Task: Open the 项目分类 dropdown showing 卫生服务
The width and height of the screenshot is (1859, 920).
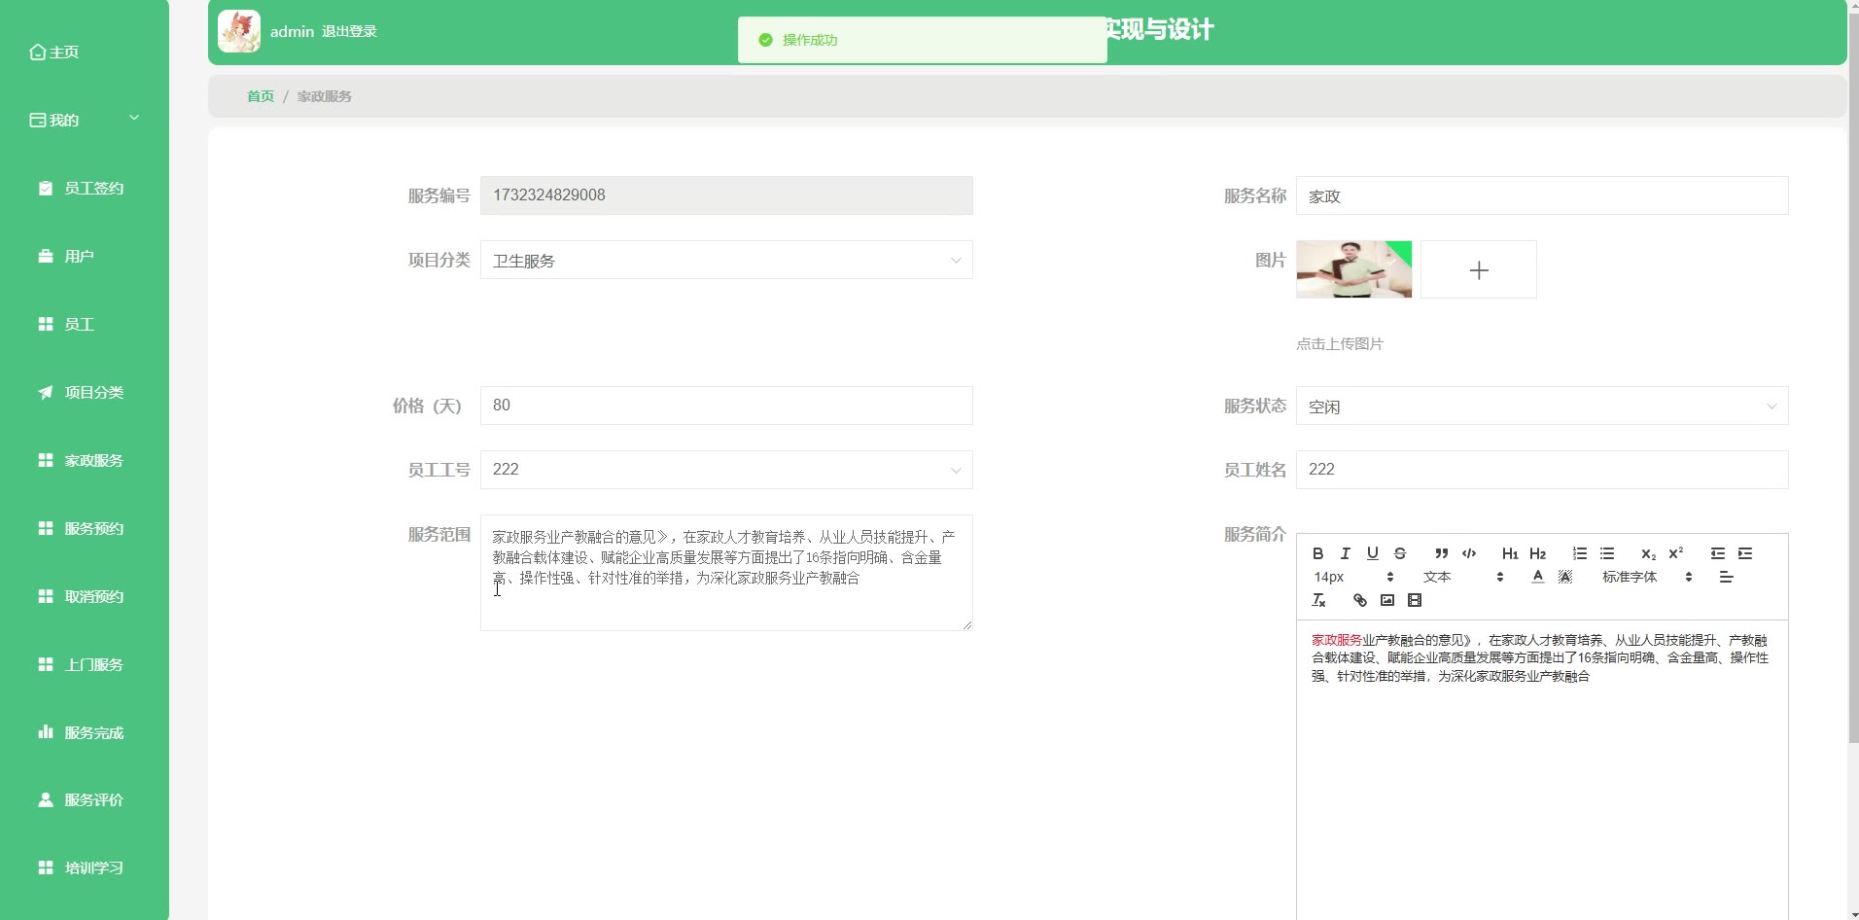Action: coord(725,261)
